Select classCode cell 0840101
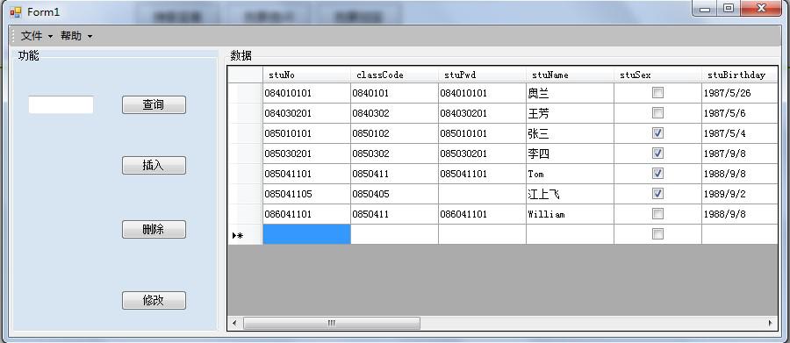Screen dimensions: 790x343 pyautogui.click(x=394, y=93)
